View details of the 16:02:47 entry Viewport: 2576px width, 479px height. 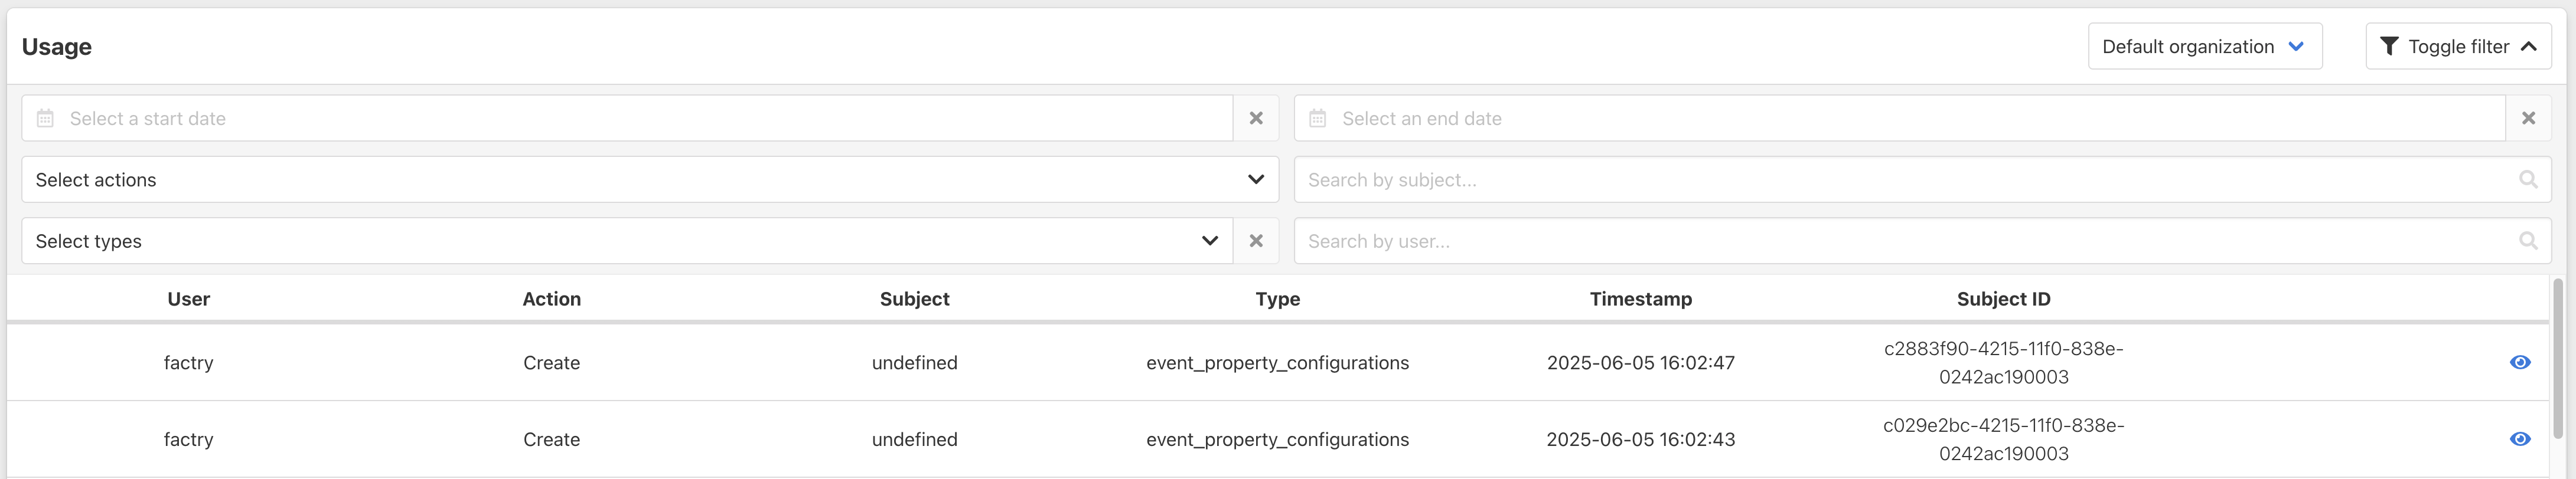pos(2520,362)
